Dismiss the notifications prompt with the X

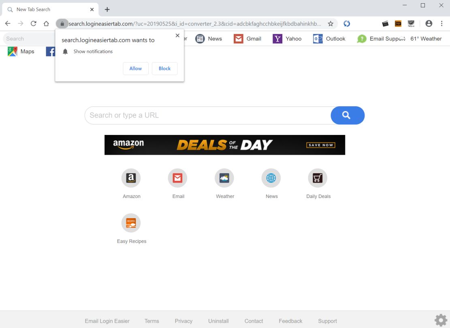(177, 35)
